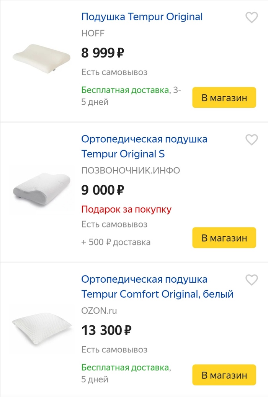Select the 13 300 ₽ price
The image size is (268, 397).
107,330
